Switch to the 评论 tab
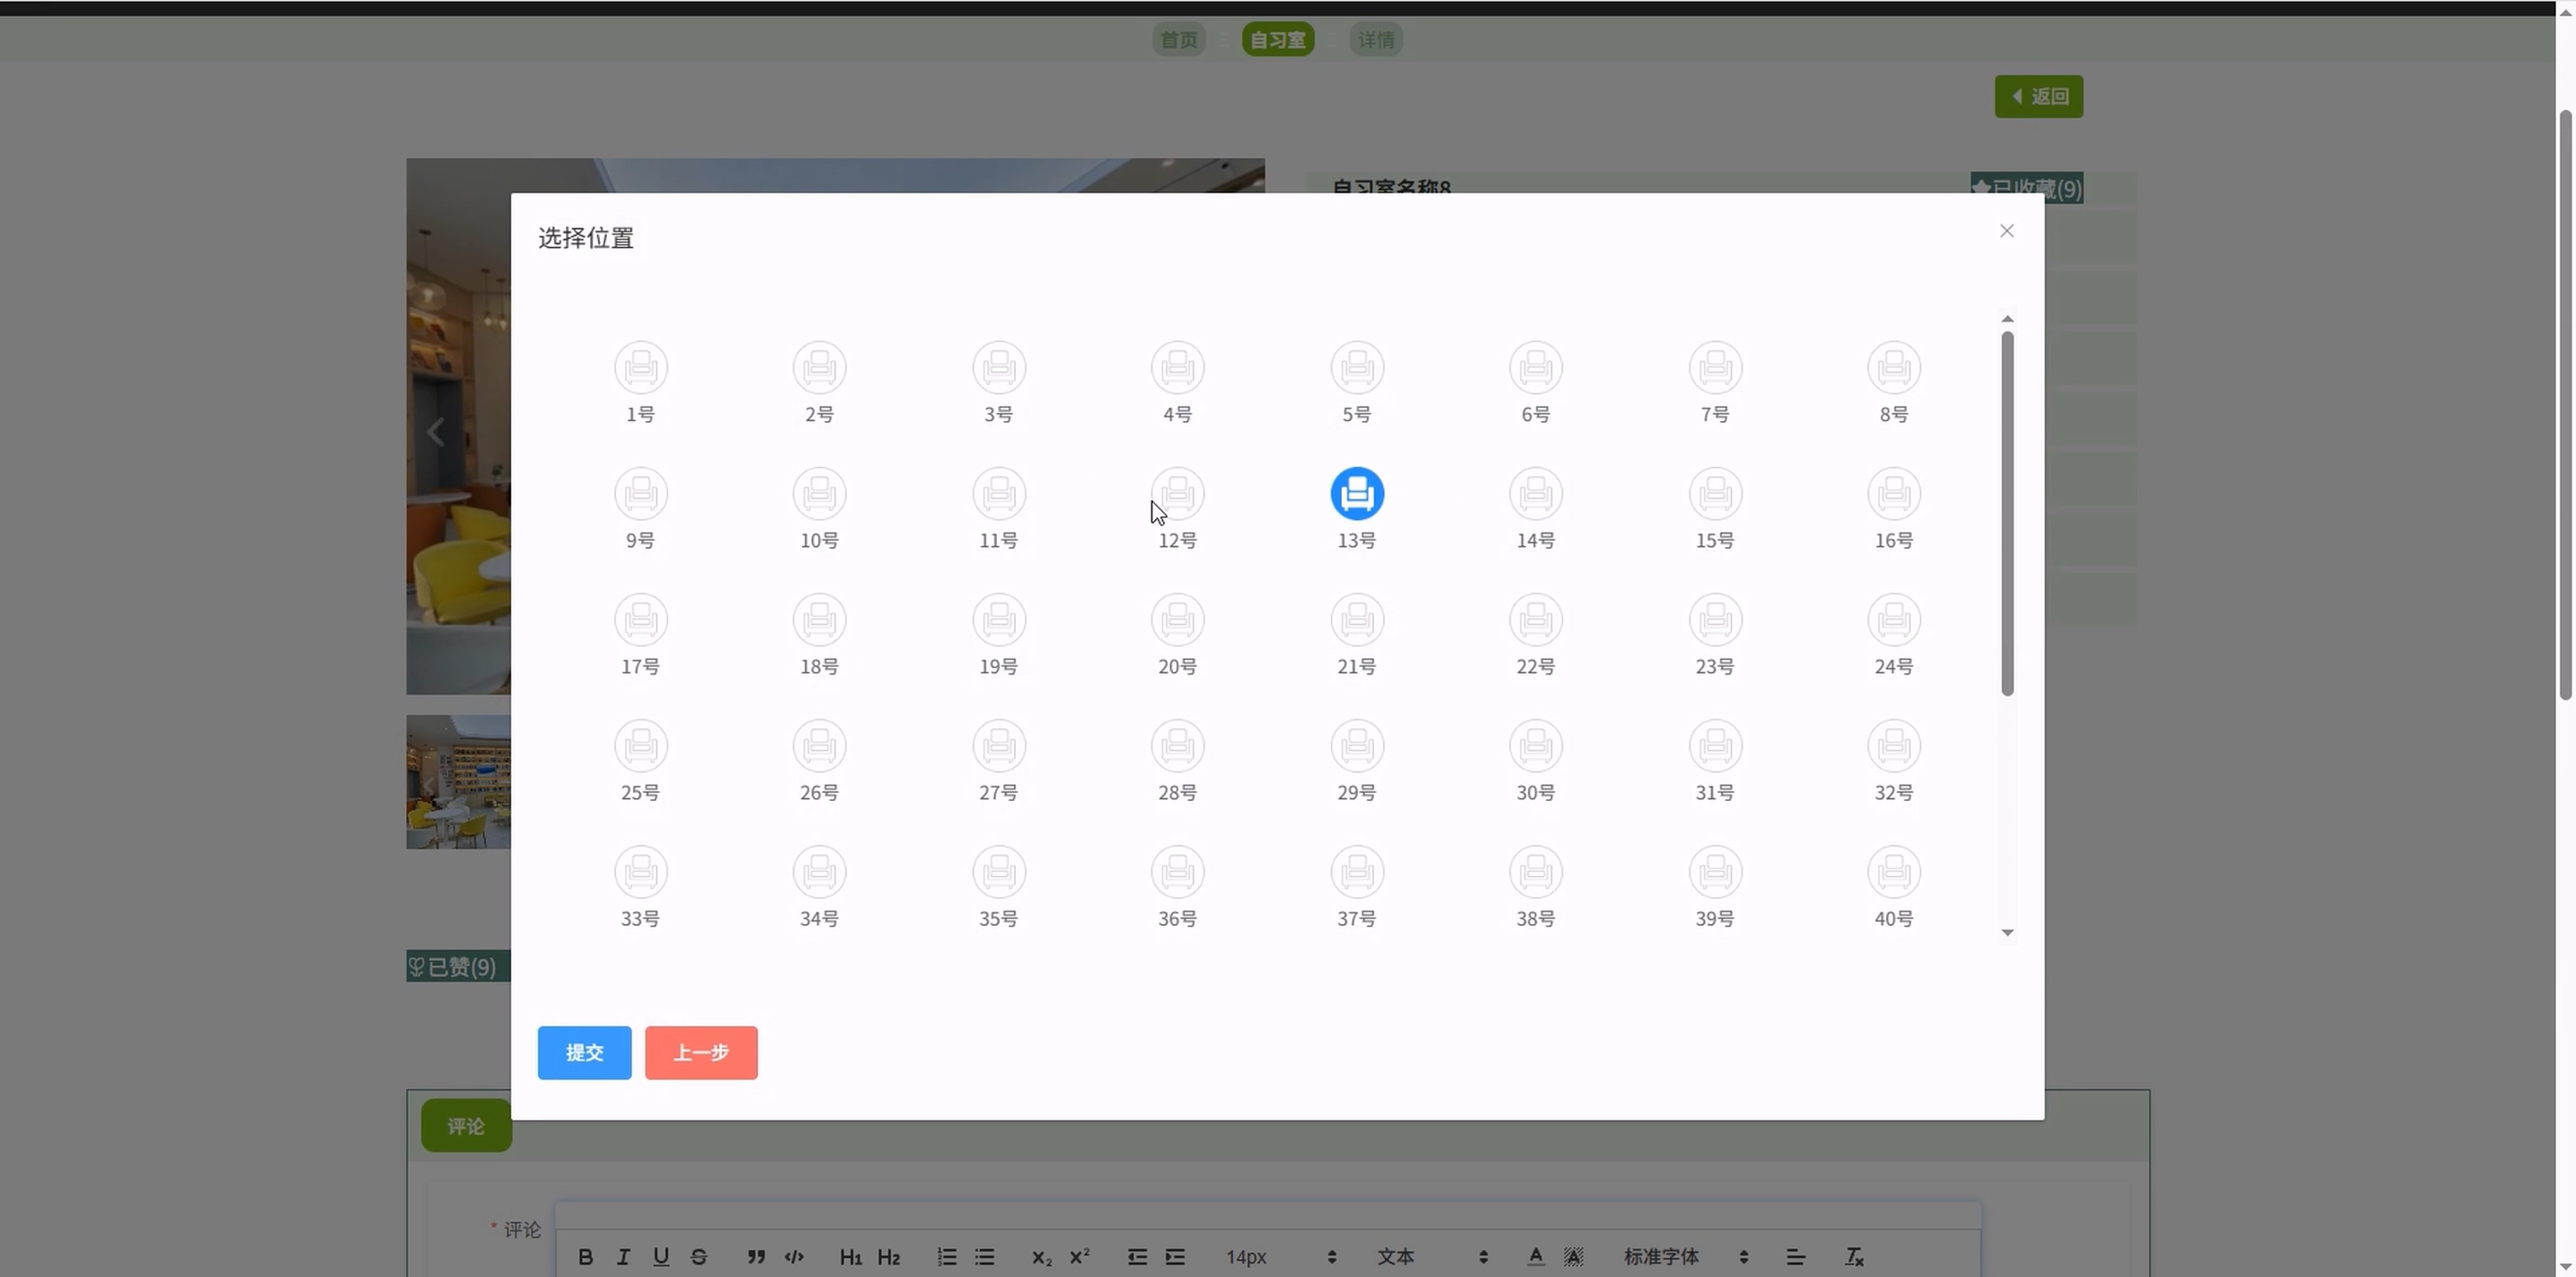This screenshot has width=2576, height=1277. 466,1126
